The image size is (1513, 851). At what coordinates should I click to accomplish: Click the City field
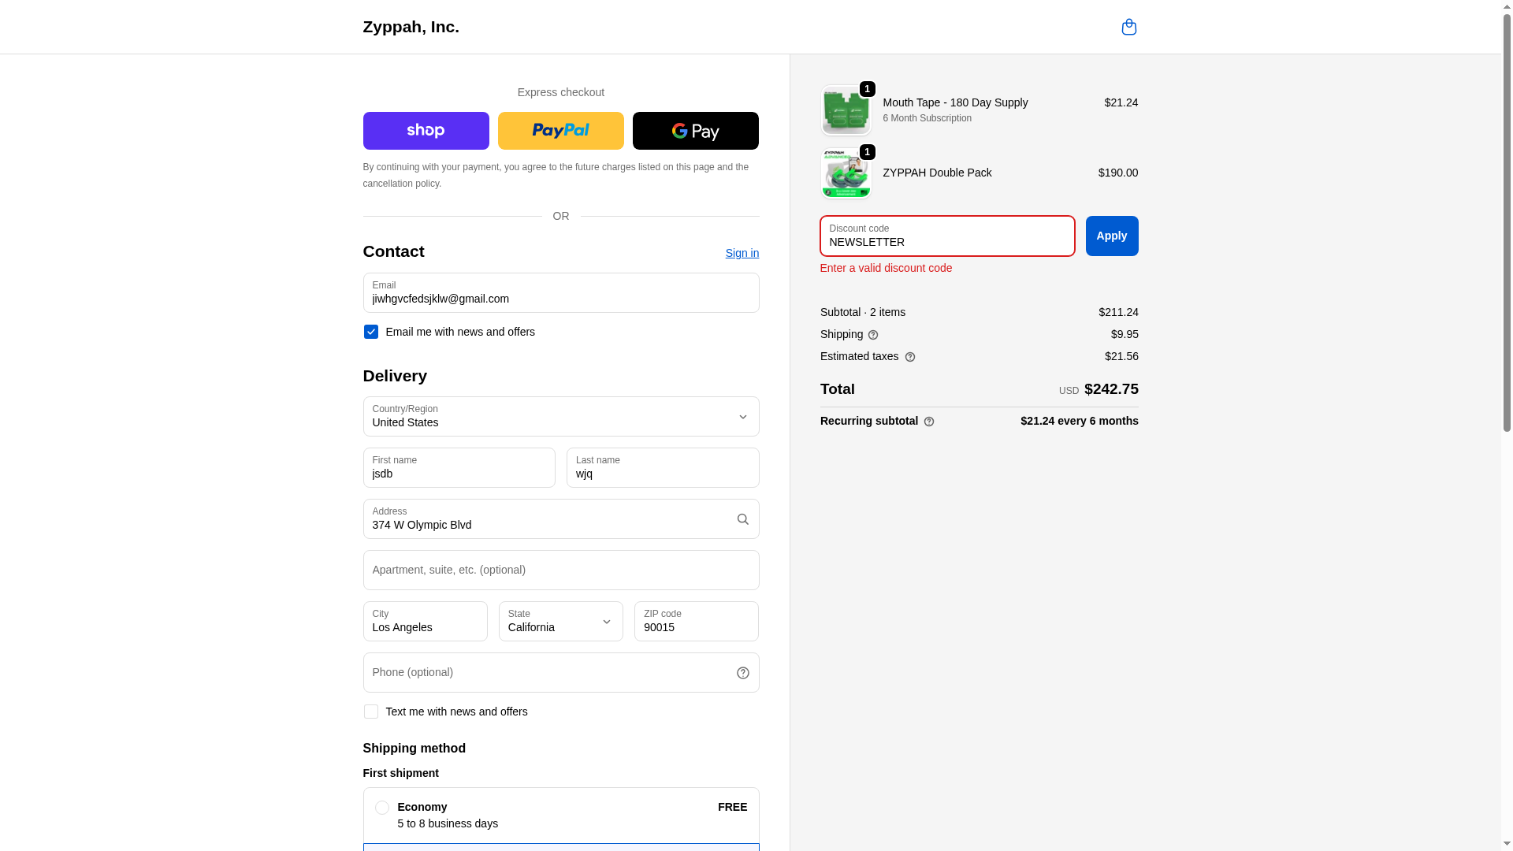425,622
